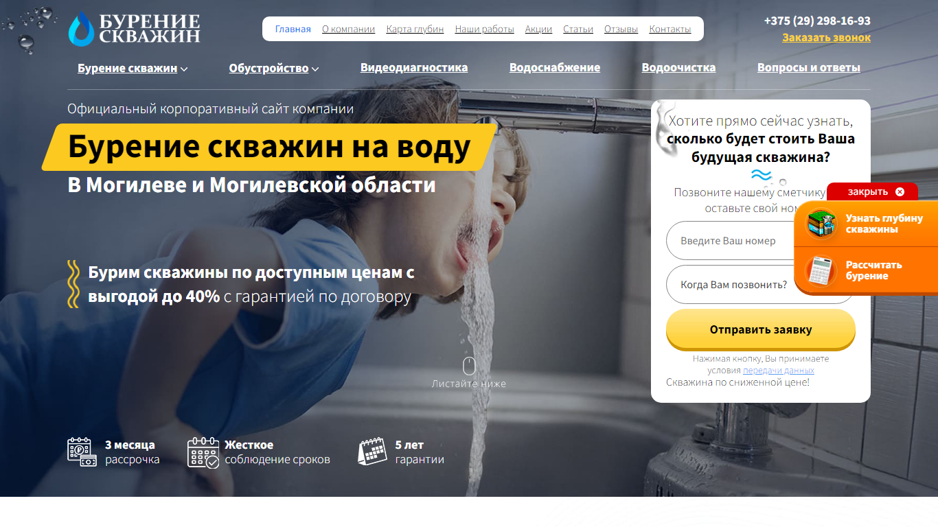Select the Контакты menu item
Screen dimensions: 938x527
tap(670, 29)
